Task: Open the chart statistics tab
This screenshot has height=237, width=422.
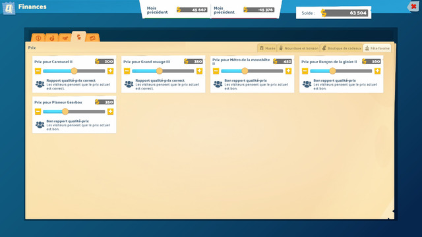Action: pyautogui.click(x=92, y=38)
